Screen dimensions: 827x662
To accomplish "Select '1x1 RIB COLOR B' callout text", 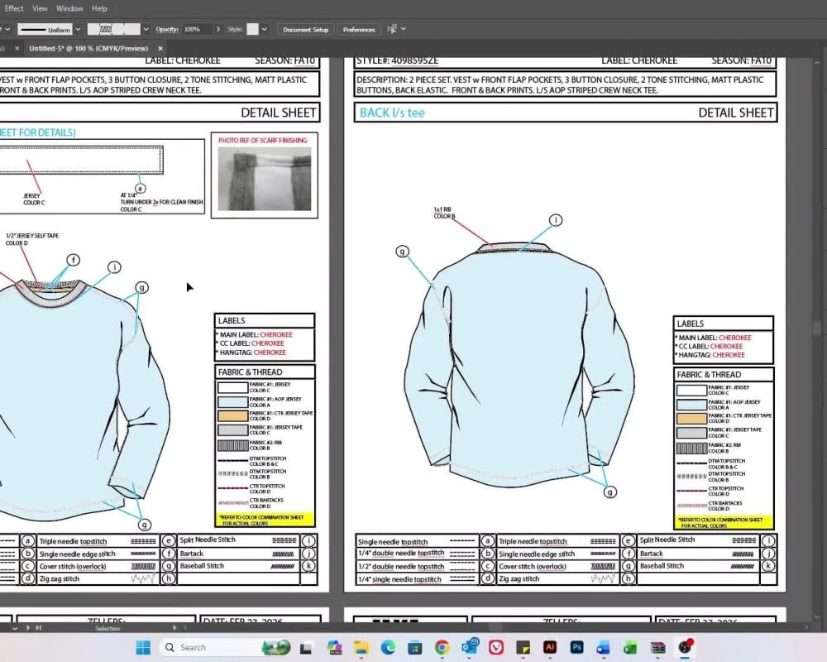I will tap(444, 213).
